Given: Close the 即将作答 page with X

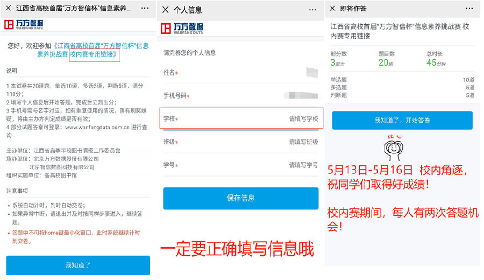Looking at the screenshot, I should [332, 8].
